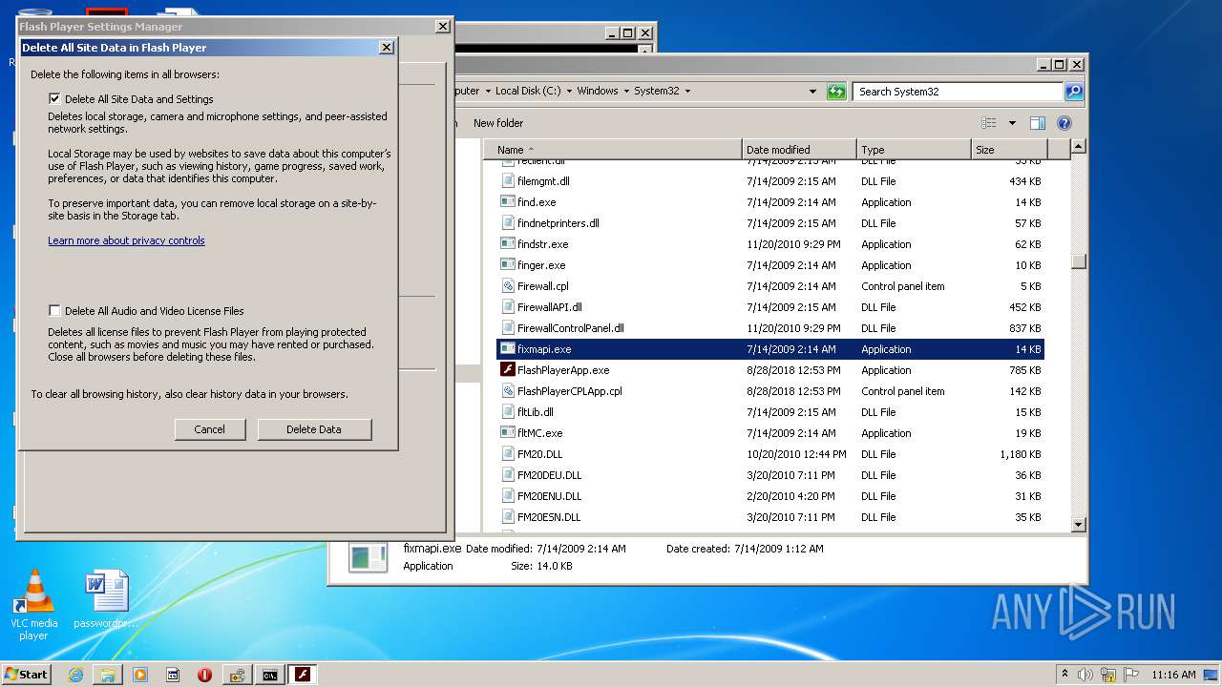Click the taskbar clock showing 11:16 AM
1222x687 pixels.
click(x=1173, y=675)
